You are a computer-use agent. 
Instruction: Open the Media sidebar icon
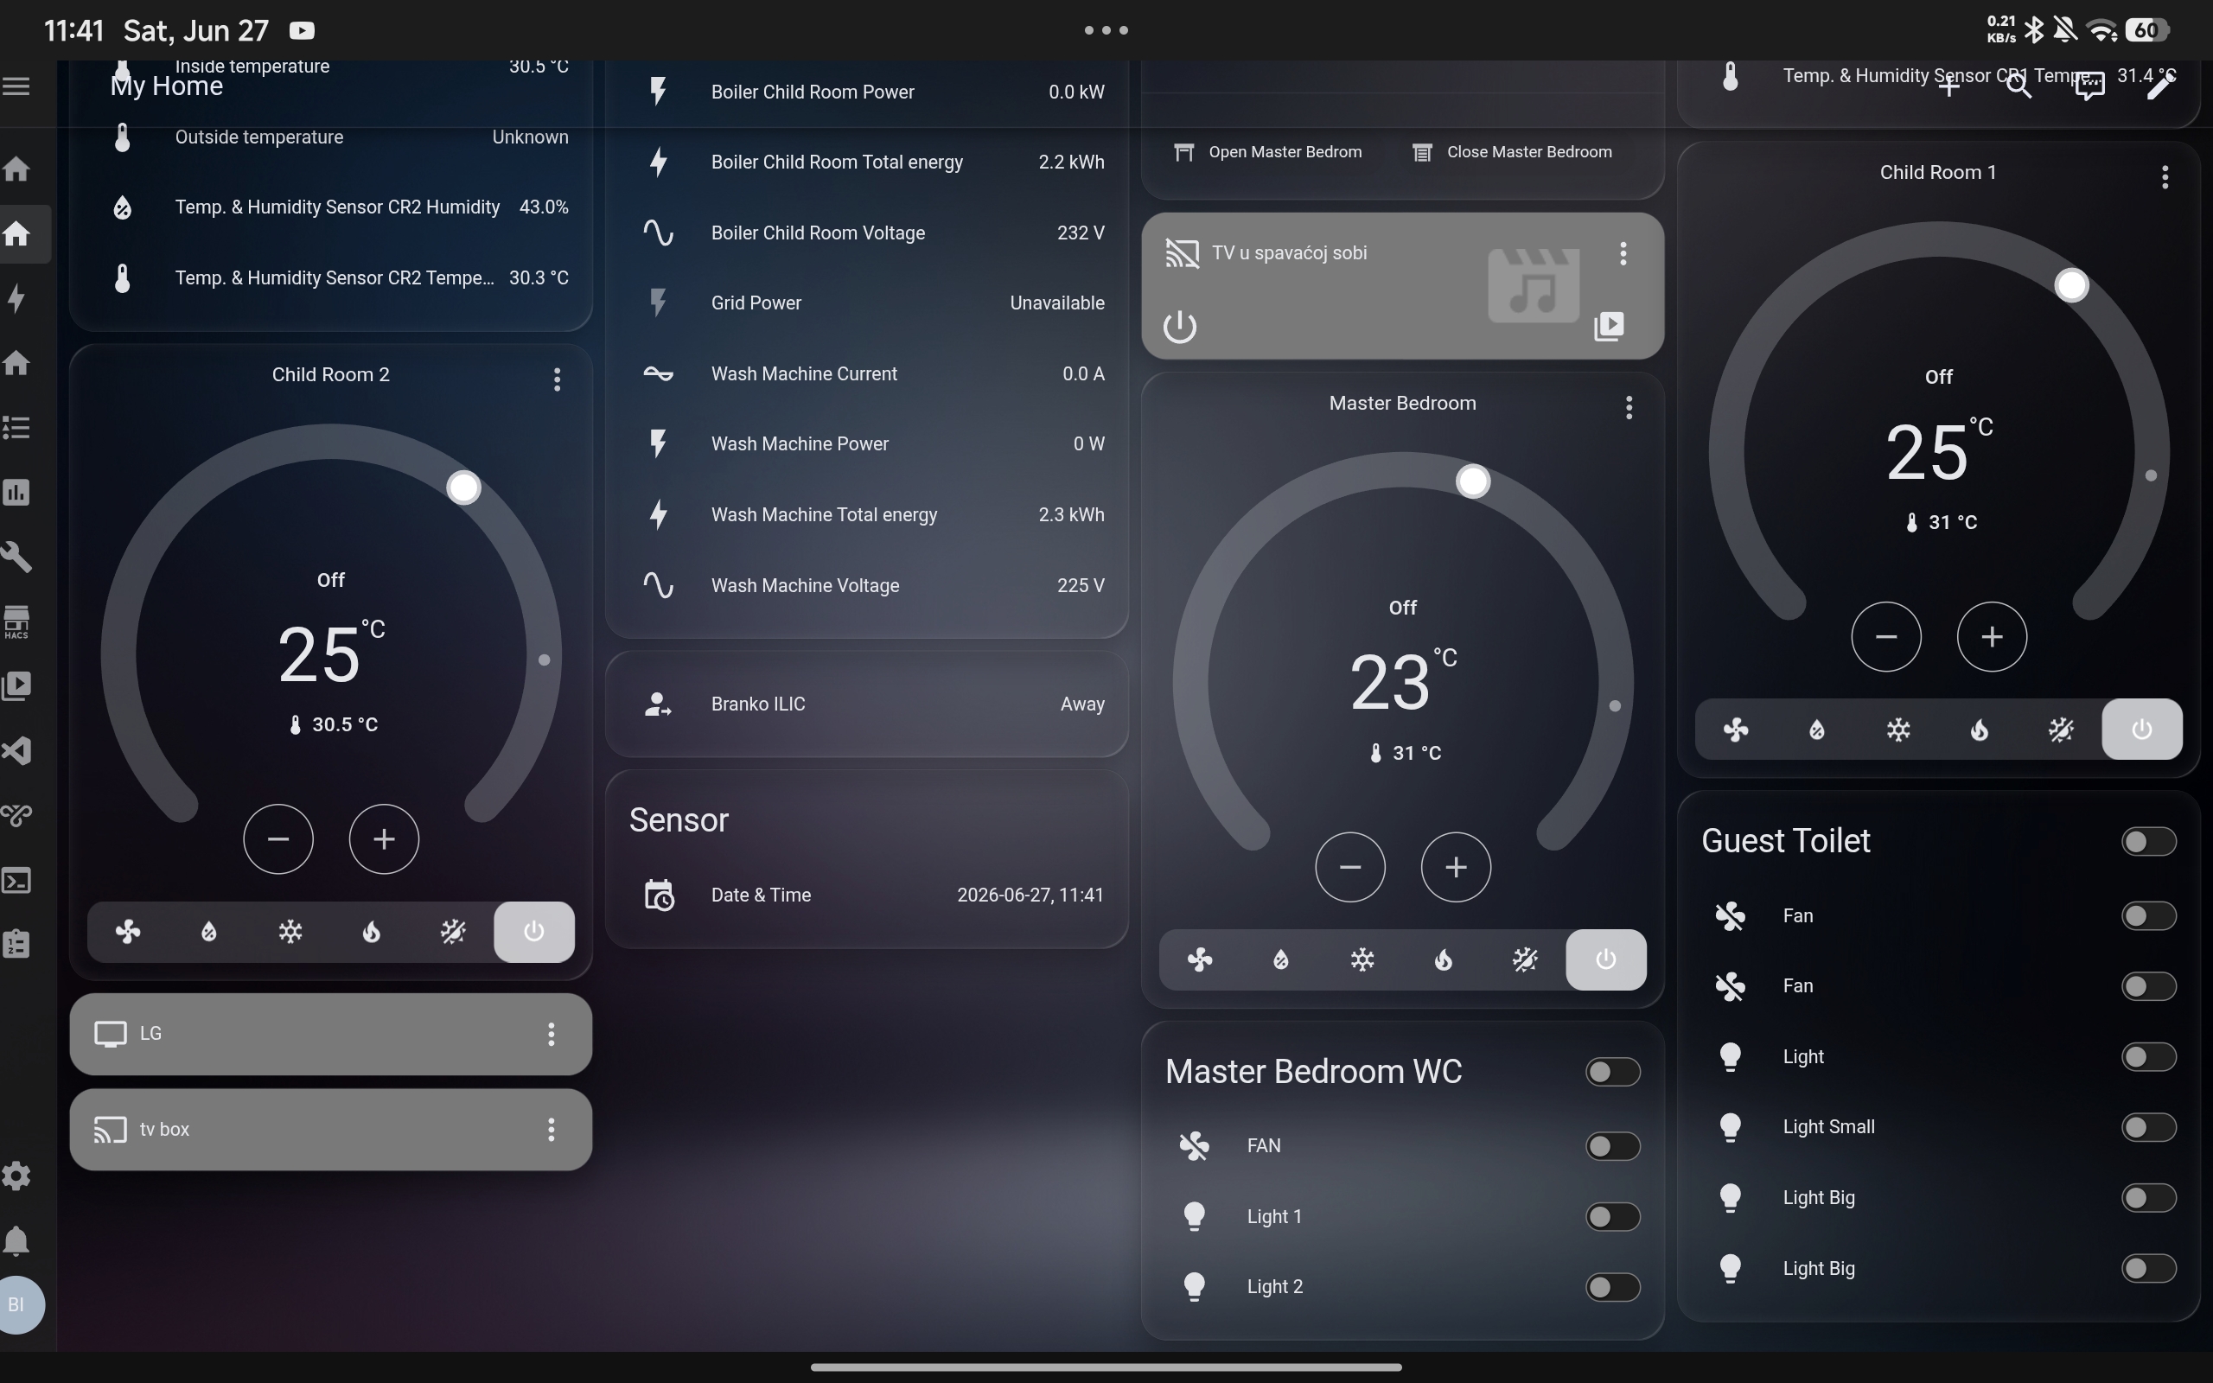pyautogui.click(x=16, y=686)
